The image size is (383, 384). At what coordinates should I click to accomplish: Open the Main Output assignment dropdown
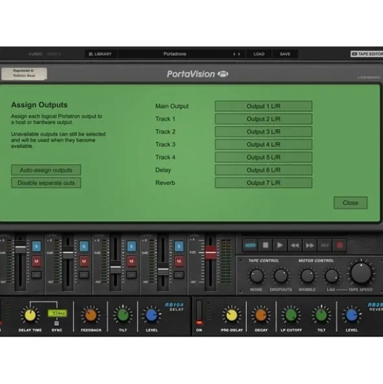point(264,107)
